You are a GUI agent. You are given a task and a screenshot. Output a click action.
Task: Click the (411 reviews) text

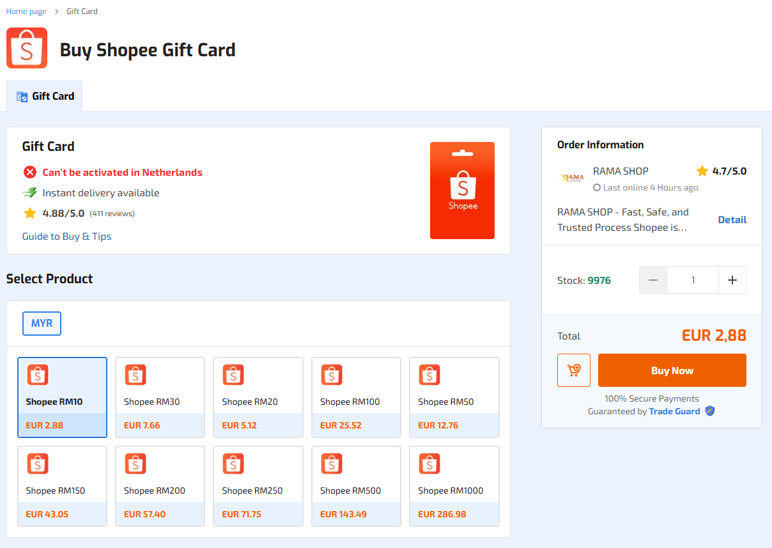pos(112,214)
